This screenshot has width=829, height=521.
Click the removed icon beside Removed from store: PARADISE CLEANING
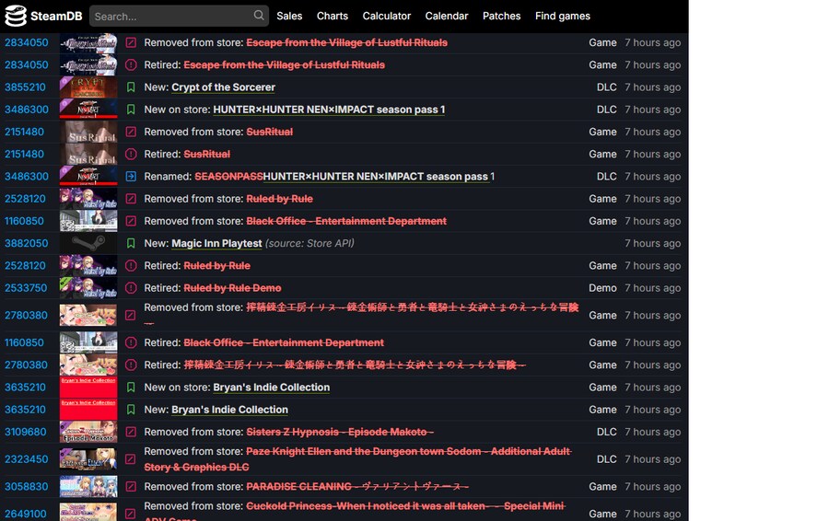click(x=131, y=487)
